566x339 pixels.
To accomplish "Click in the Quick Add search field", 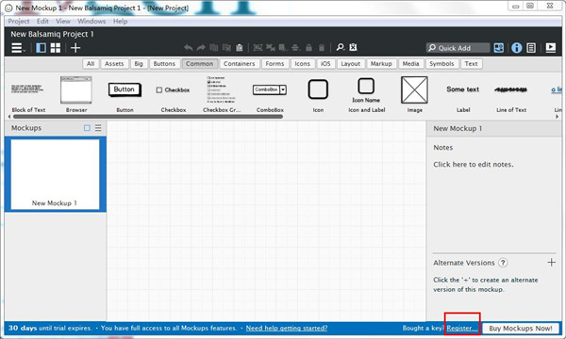I will (458, 48).
